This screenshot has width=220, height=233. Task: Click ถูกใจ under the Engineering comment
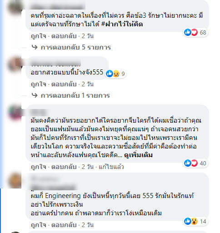38,225
